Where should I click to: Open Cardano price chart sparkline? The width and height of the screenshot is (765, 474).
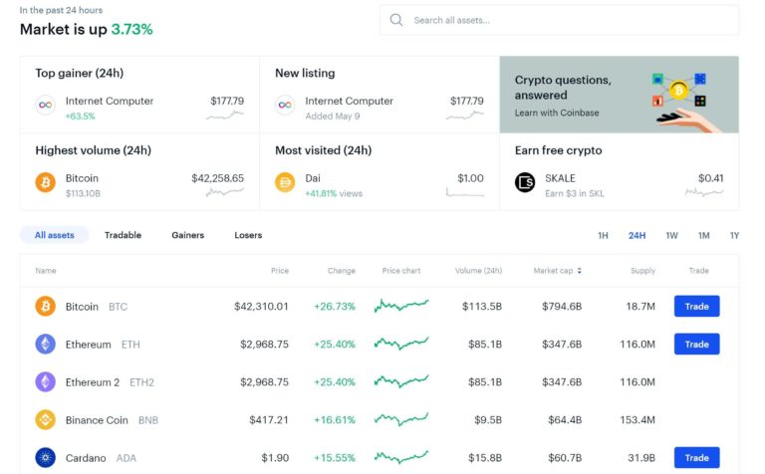(x=401, y=457)
